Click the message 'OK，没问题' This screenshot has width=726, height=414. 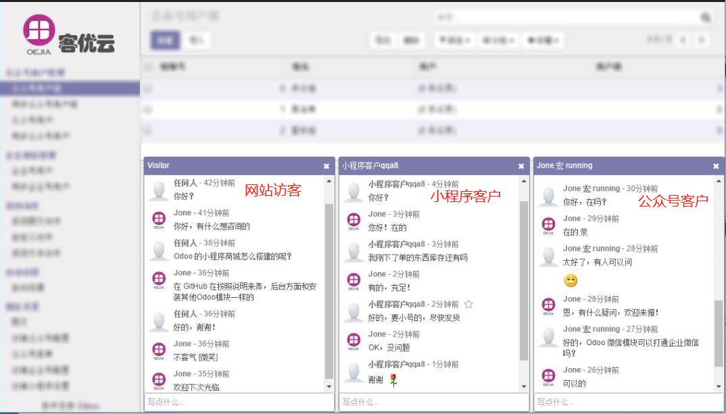389,347
